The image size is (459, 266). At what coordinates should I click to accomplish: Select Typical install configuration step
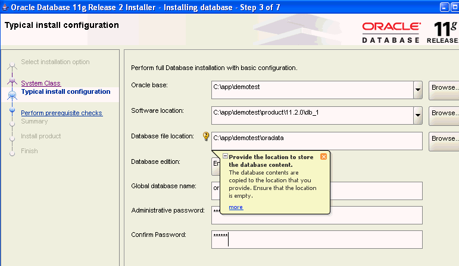click(x=65, y=91)
